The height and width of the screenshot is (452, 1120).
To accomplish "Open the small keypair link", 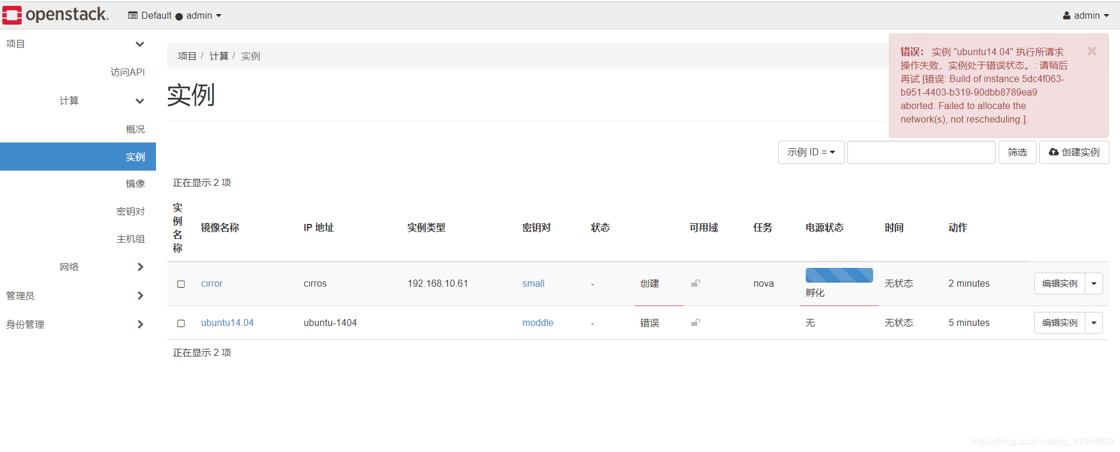I will [x=533, y=284].
